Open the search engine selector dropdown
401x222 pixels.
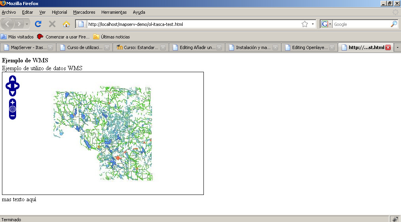[326, 24]
